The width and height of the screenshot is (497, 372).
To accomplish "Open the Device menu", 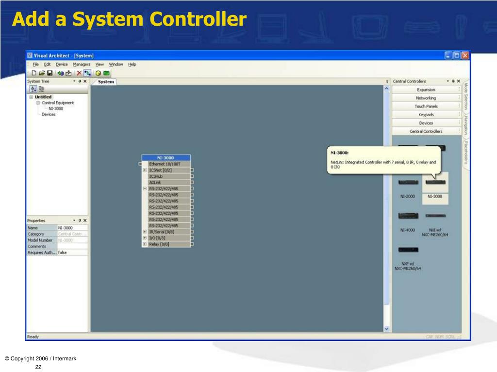I will point(62,64).
